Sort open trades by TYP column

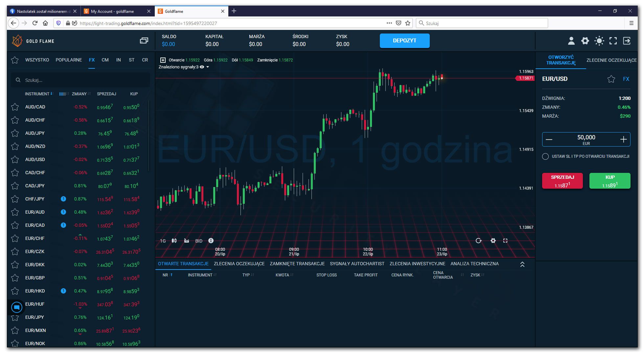[x=248, y=275]
